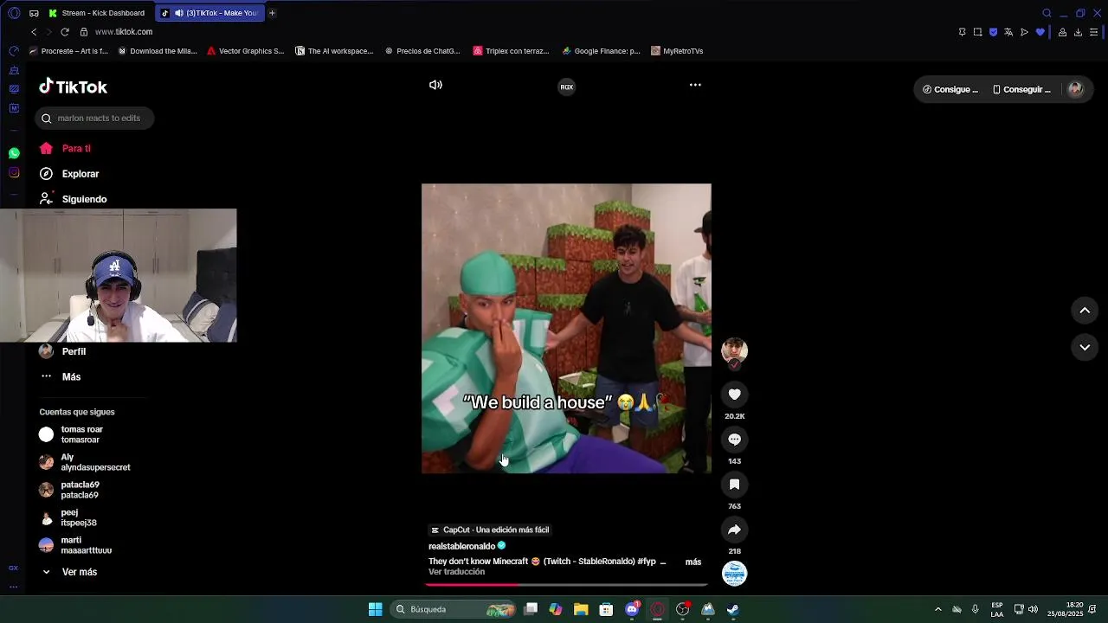This screenshot has width=1108, height=623.
Task: Open the browser tab search magnifier
Action: coord(1047,13)
